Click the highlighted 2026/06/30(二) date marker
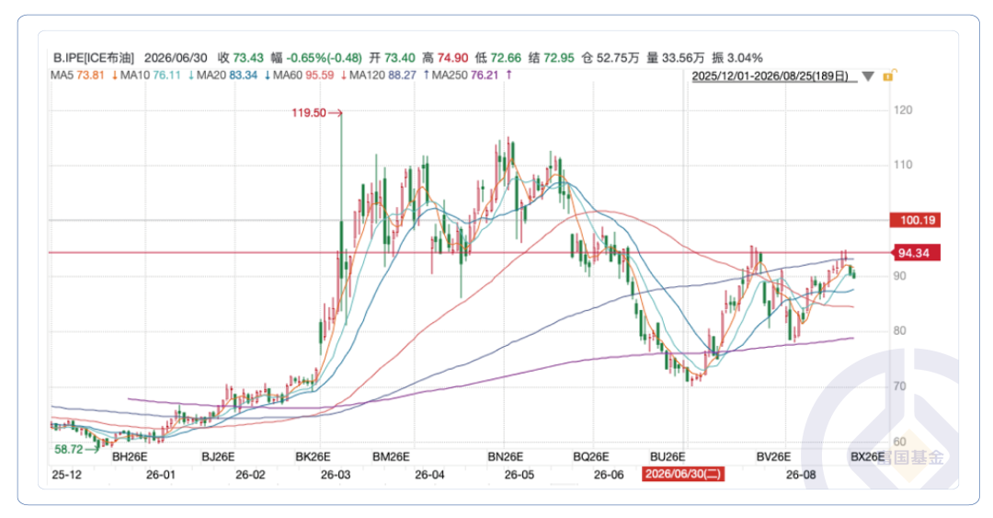The image size is (993, 518). (682, 474)
